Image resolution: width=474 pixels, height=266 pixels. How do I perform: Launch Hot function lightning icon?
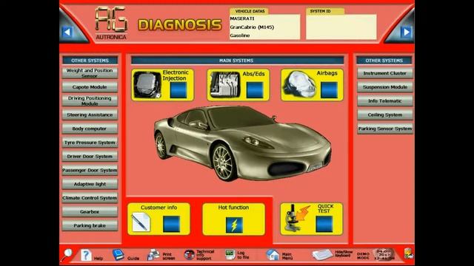234,225
